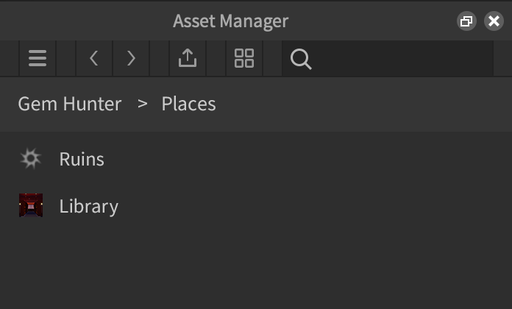The width and height of the screenshot is (512, 309).
Task: Undock the Asset Manager panel
Action: click(x=466, y=21)
